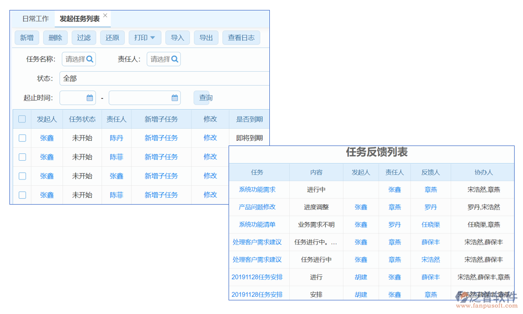Switch to the 日常工作 tab
This screenshot has width=523, height=314.
[35, 19]
